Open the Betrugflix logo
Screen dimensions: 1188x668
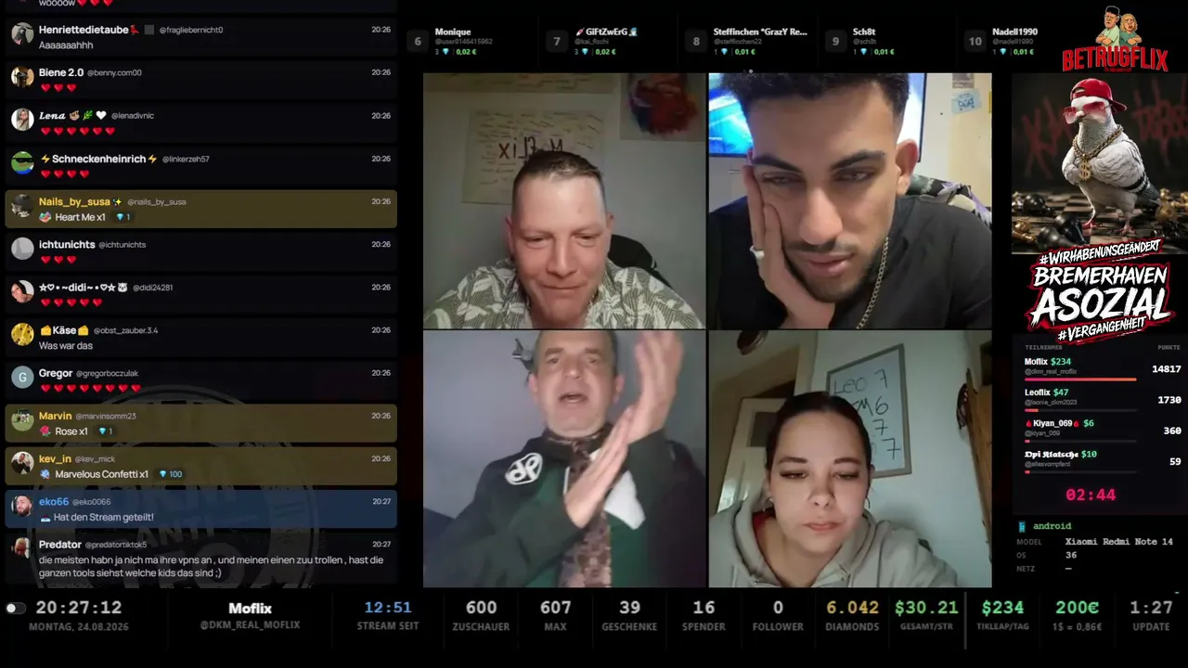(1115, 40)
